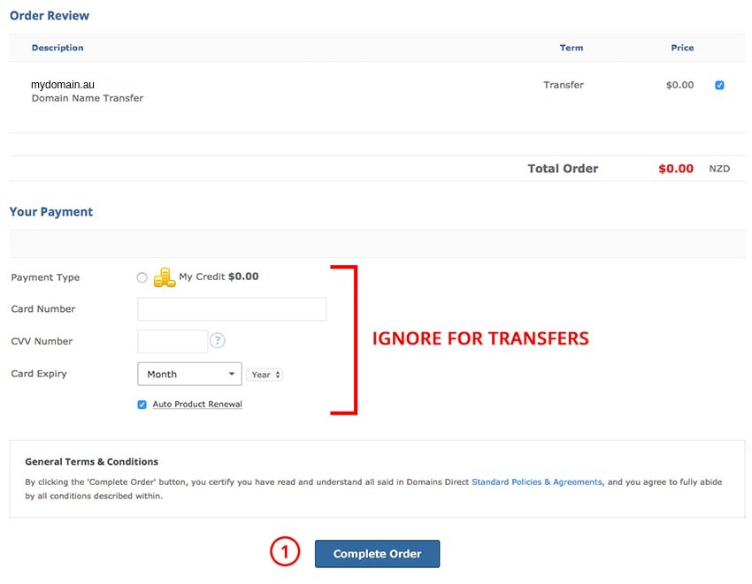Disable the Auto Product Renewal checkbox
752x584 pixels.
142,405
